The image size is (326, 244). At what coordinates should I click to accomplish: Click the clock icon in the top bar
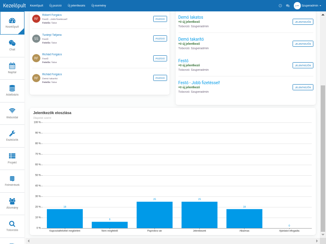click(x=280, y=6)
